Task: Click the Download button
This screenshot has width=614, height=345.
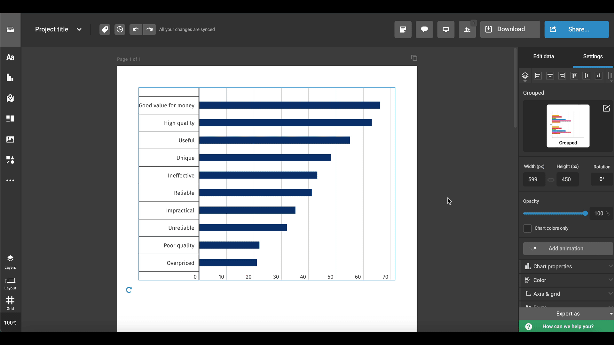Action: (x=510, y=29)
